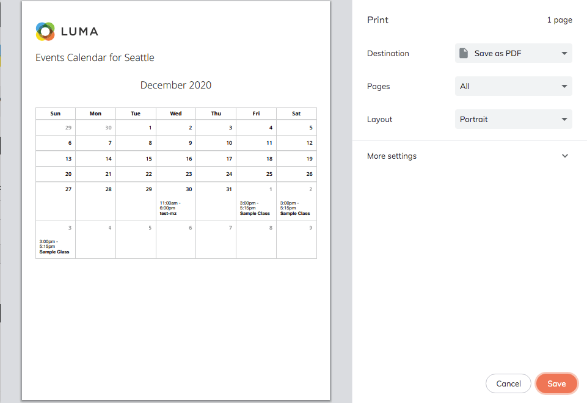The image size is (587, 403).
Task: Expand More settings chevron
Action: point(565,156)
